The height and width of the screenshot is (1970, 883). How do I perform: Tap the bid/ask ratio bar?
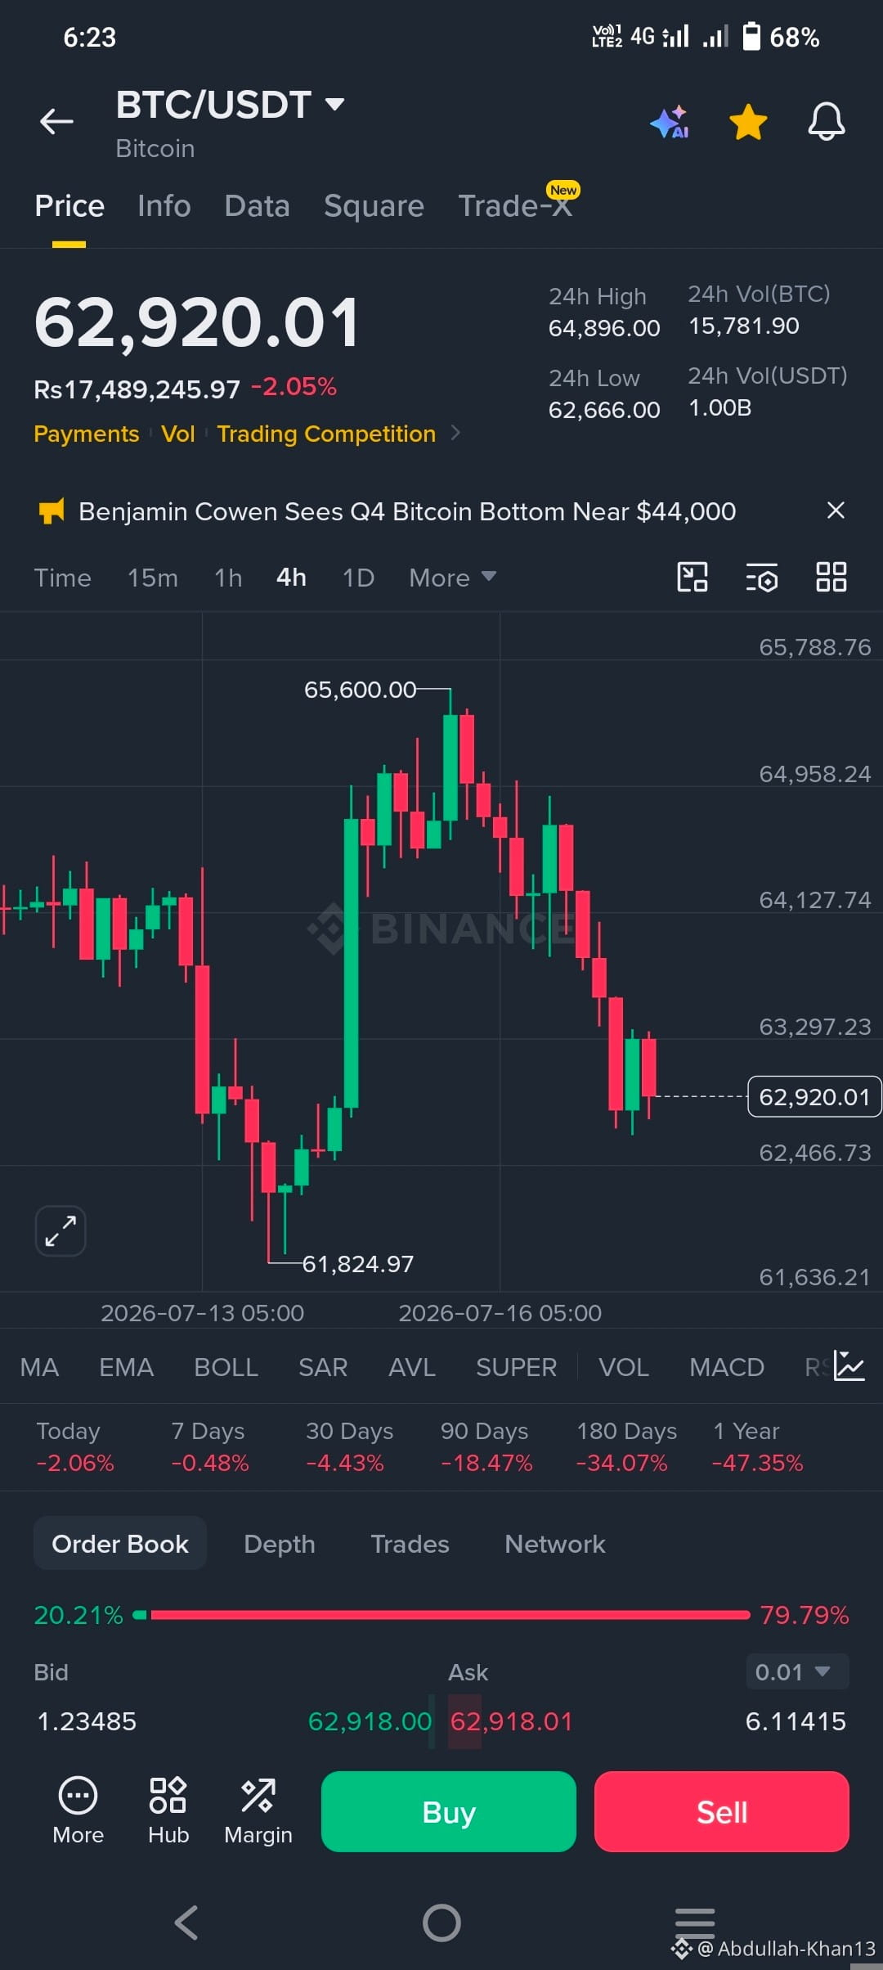(441, 1615)
